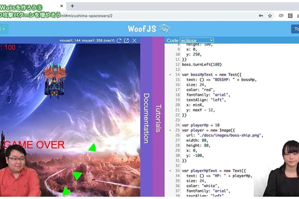Click the browser extension icon labeled C
The width and height of the screenshot is (299, 199).
coord(290,16)
